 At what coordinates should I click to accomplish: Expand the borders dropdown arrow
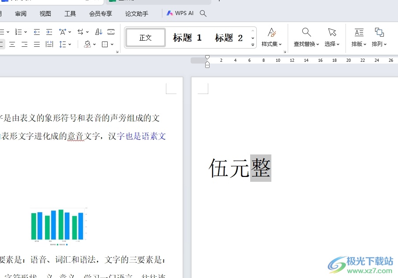coord(112,44)
